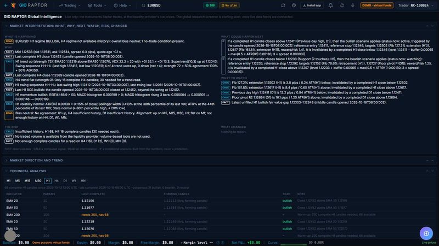Image resolution: width=439 pixels, height=246 pixels.
Task: Open the Trader NX-100024 account dropdown
Action: tap(415, 5)
